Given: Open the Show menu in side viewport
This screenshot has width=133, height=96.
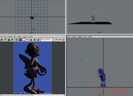Looking at the screenshot, I should pos(85,37).
